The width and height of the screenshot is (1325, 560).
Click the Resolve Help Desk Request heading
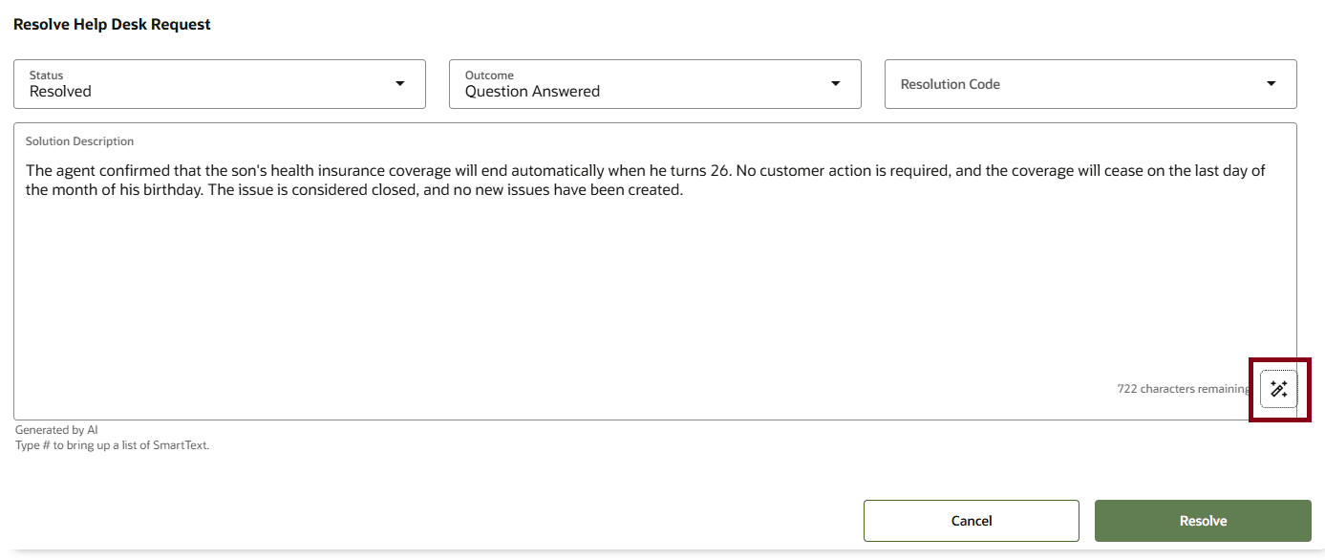(112, 25)
